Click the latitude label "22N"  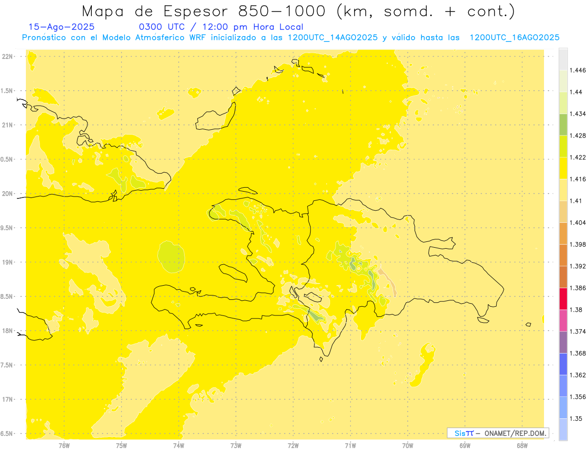click(x=8, y=57)
